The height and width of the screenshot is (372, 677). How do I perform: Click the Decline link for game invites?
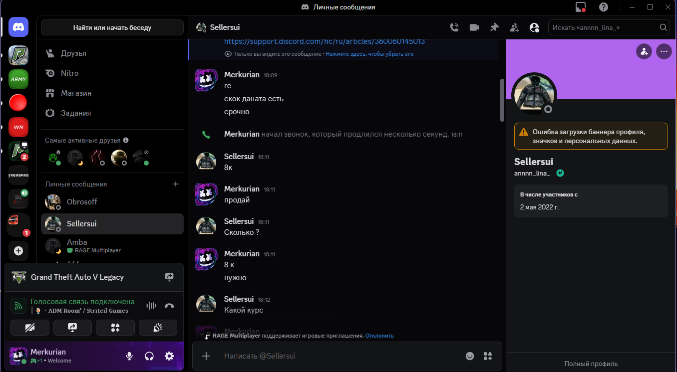click(x=379, y=336)
